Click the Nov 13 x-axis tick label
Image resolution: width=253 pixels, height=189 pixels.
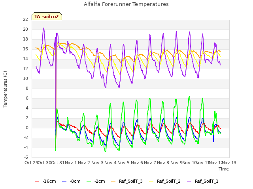[x=229, y=163]
